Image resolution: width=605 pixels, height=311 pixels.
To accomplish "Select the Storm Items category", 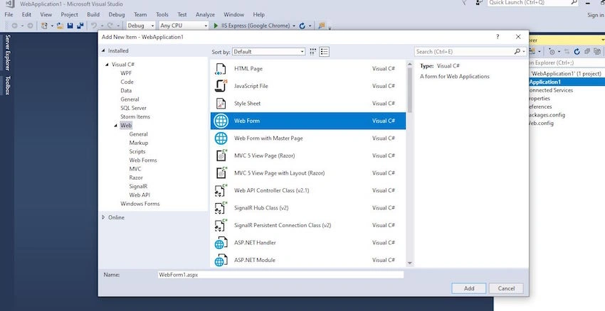I will click(x=135, y=116).
